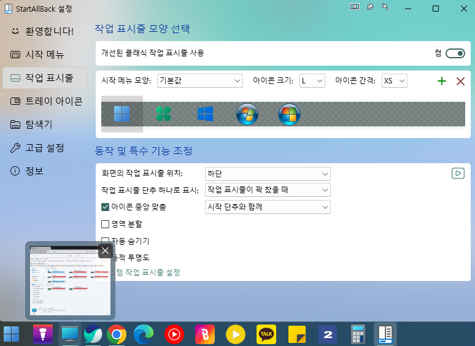This screenshot has width=475, height=346.
Task: Pick the Windows 10 style start icon
Action: click(205, 114)
